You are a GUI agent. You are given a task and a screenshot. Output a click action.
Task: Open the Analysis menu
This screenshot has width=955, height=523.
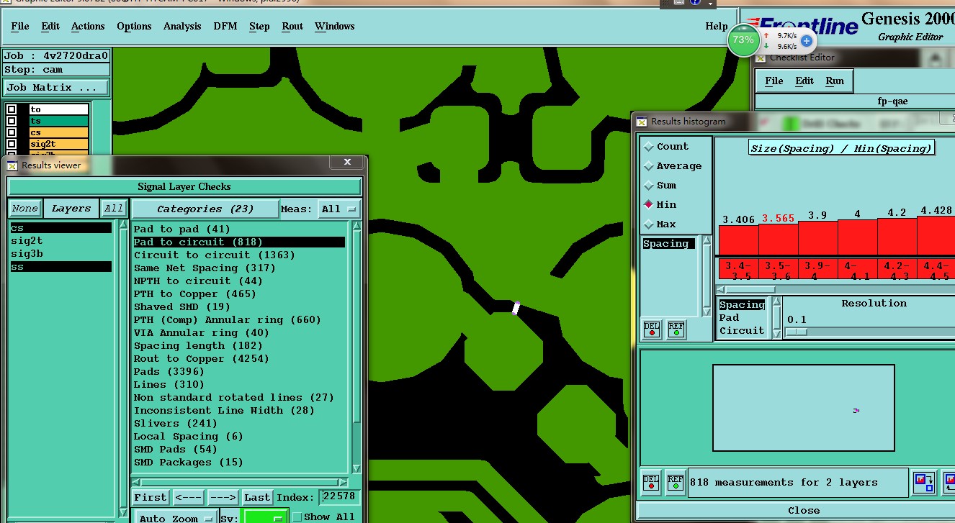coord(182,27)
